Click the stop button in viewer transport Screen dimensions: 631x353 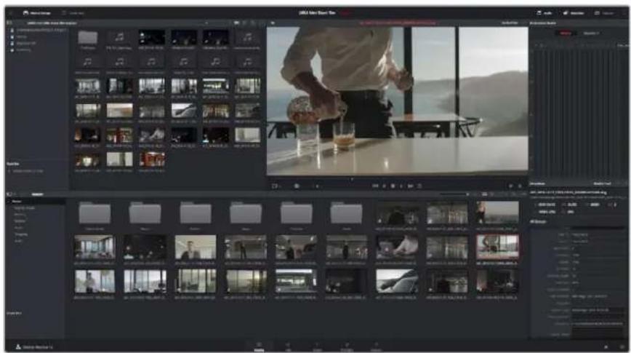tap(393, 186)
